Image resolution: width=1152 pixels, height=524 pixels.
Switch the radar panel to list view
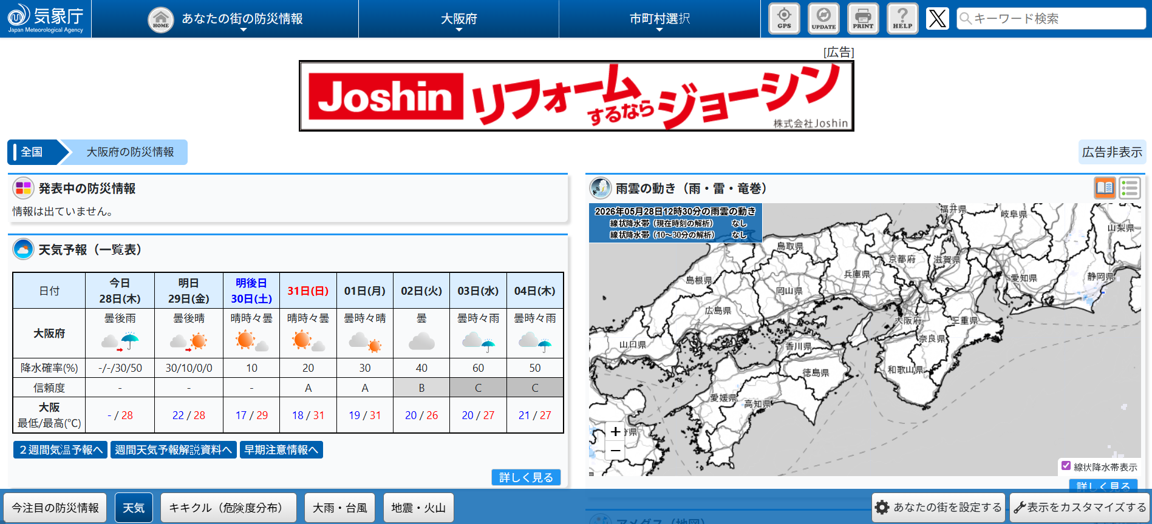coord(1130,188)
